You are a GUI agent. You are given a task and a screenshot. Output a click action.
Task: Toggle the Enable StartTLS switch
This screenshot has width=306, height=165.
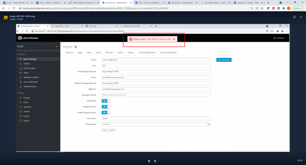106,107
